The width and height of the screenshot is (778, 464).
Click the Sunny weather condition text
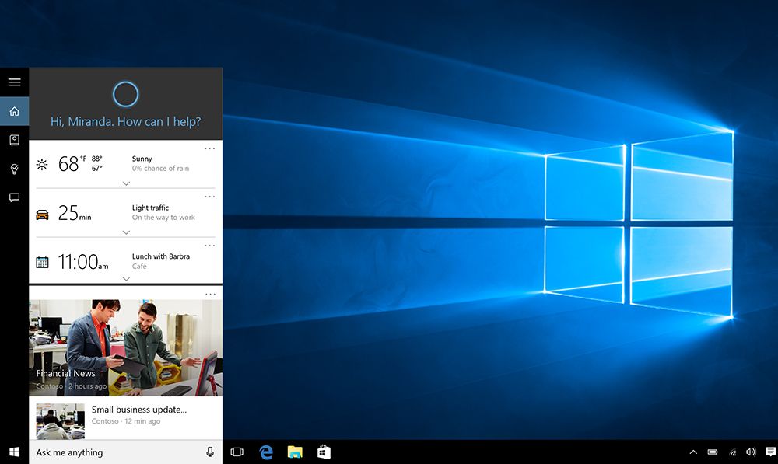click(x=142, y=159)
